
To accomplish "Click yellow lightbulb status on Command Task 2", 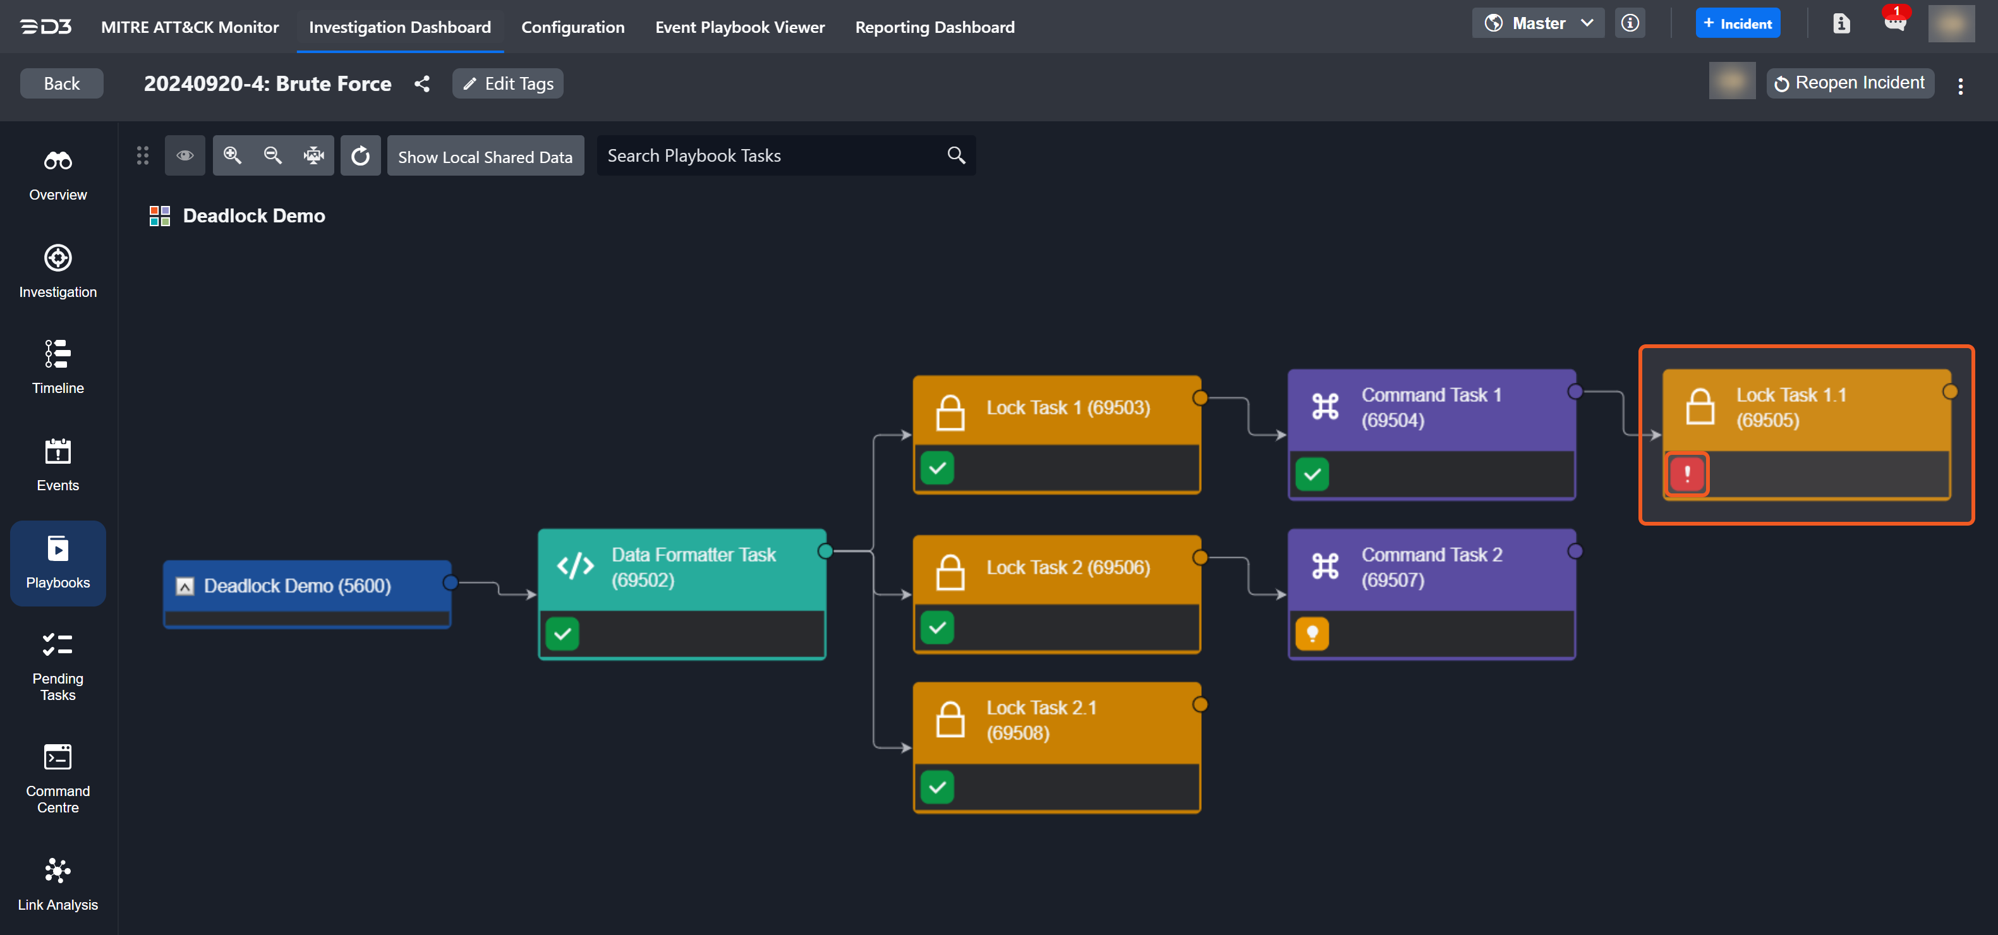I will tap(1312, 634).
